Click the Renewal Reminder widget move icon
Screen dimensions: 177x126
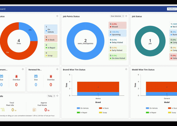57,69
